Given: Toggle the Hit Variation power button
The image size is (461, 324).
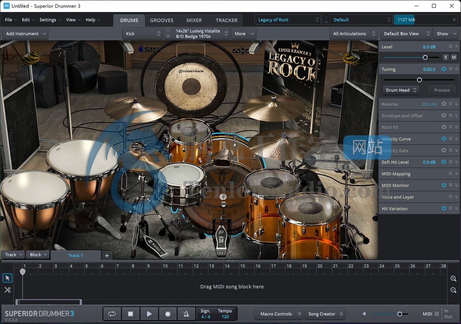Looking at the screenshot, I should pos(444,208).
